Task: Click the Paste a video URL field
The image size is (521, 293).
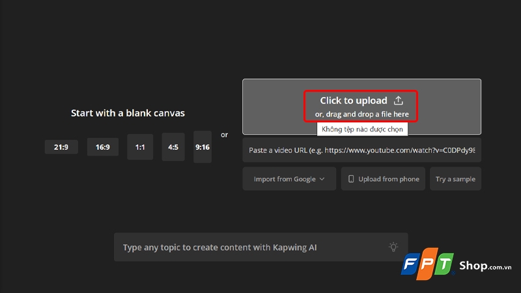Action: click(x=362, y=150)
